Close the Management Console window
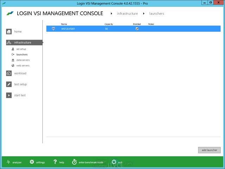 (x=219, y=2)
